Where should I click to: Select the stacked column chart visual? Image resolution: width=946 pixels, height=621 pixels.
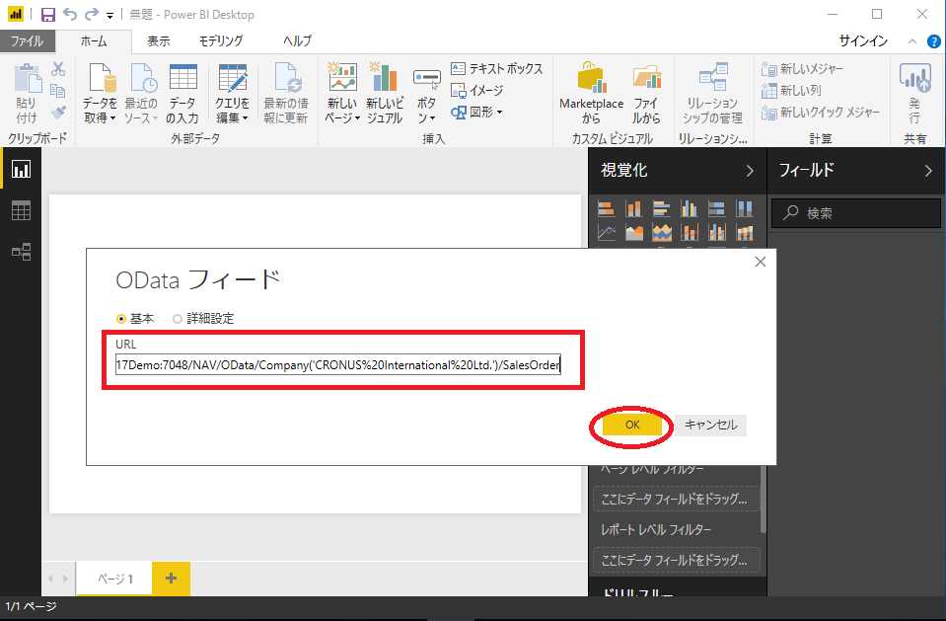pos(633,209)
